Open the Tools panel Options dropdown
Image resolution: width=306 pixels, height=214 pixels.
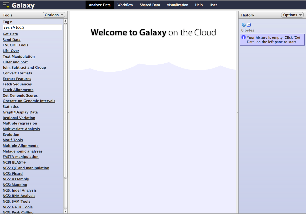(54, 15)
